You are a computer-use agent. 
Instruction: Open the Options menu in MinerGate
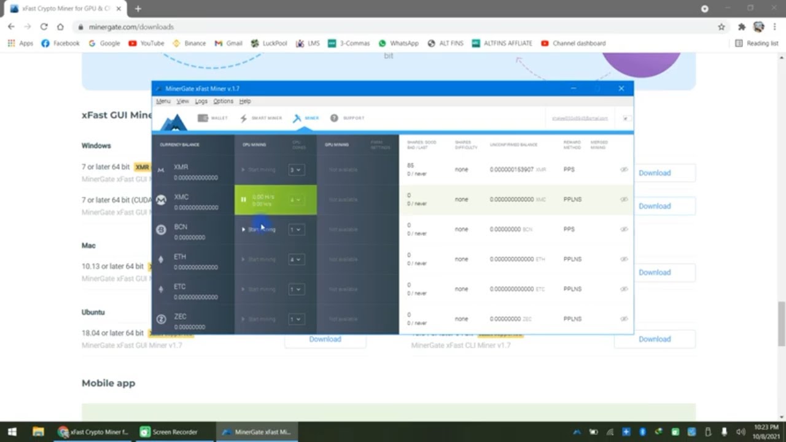(223, 101)
